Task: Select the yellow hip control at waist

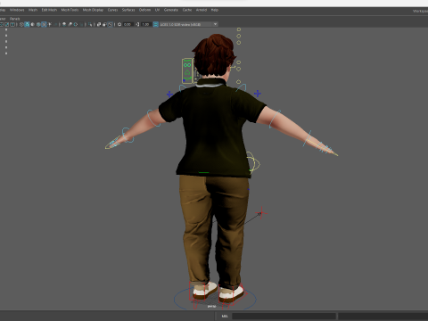Action: 253,162
